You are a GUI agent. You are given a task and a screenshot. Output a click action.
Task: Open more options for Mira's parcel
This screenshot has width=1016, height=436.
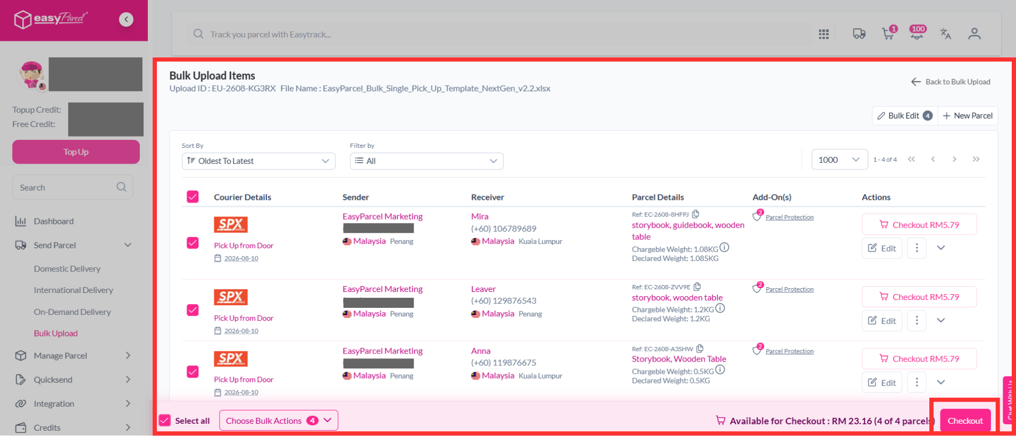pyautogui.click(x=917, y=248)
